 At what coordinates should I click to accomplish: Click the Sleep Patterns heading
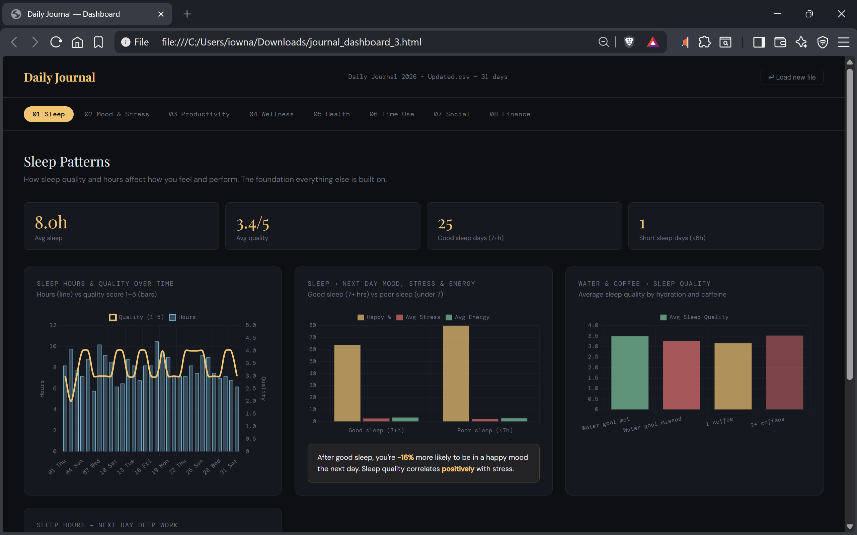click(67, 162)
